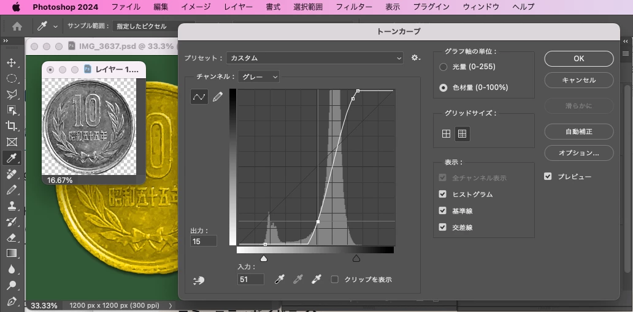633x312 pixels.
Task: Select the Crop tool
Action: pyautogui.click(x=11, y=126)
